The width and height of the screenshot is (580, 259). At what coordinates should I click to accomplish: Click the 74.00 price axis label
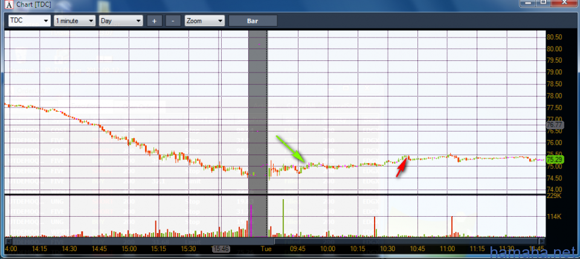[555, 190]
